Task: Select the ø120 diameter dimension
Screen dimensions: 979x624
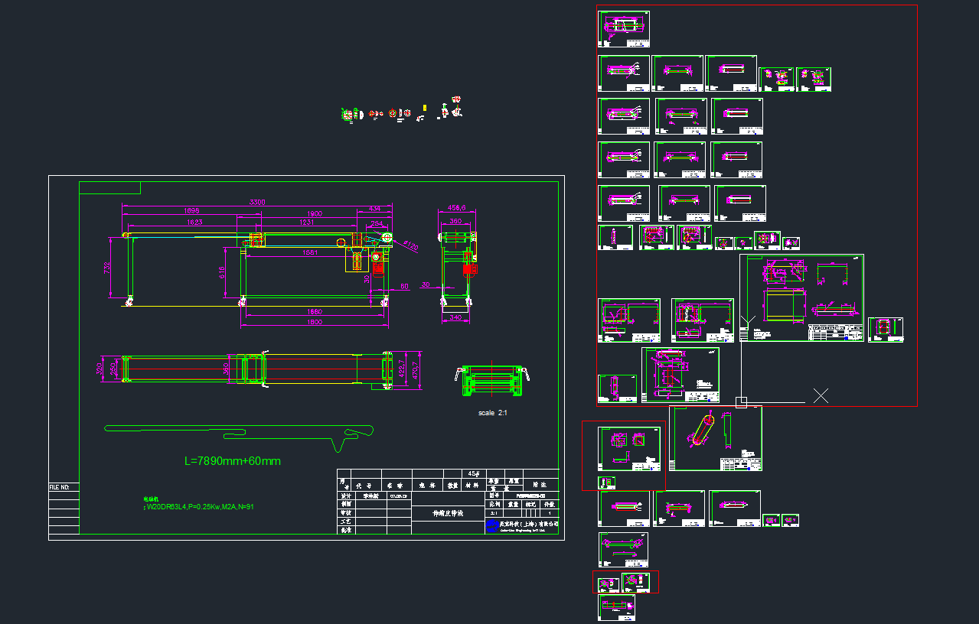Action: [x=410, y=246]
